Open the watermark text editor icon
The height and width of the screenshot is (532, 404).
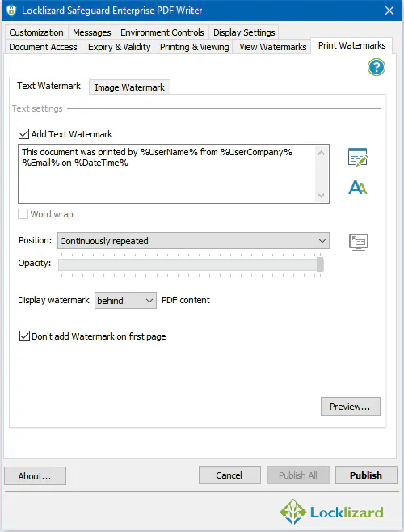pos(357,157)
